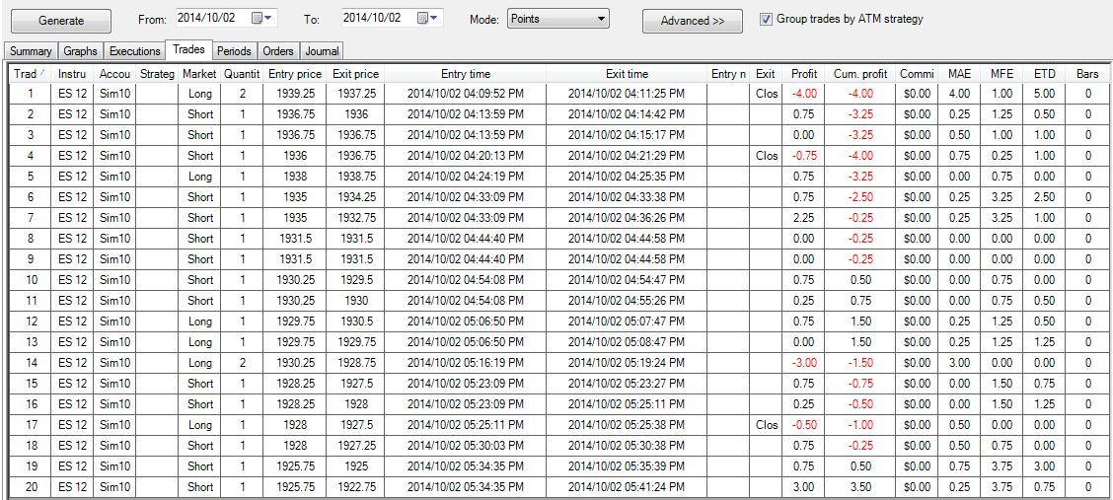Select exit time 05:35:39 PM cell
This screenshot has width=1113, height=500.
pos(627,466)
